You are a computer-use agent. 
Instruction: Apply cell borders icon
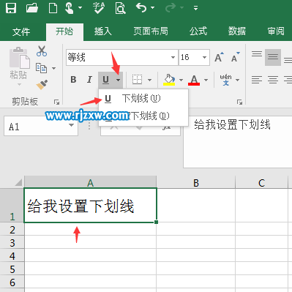coord(137,80)
